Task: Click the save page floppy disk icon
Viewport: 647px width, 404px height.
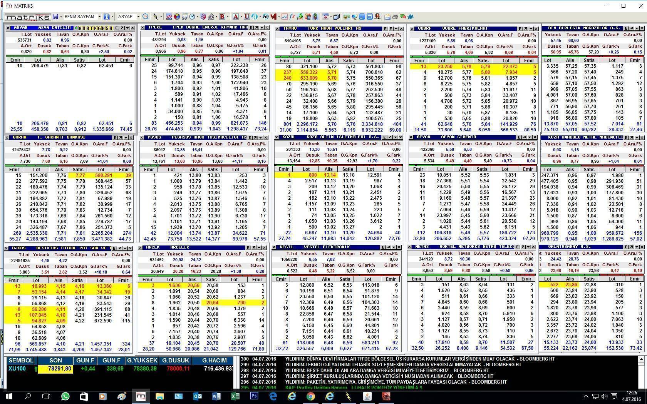Action: coord(55,17)
